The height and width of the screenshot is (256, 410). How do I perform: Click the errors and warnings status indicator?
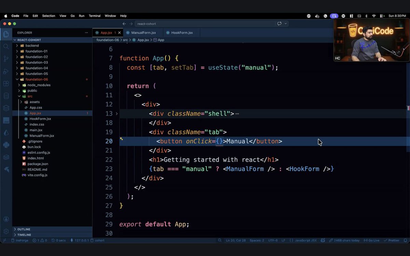click(40, 240)
